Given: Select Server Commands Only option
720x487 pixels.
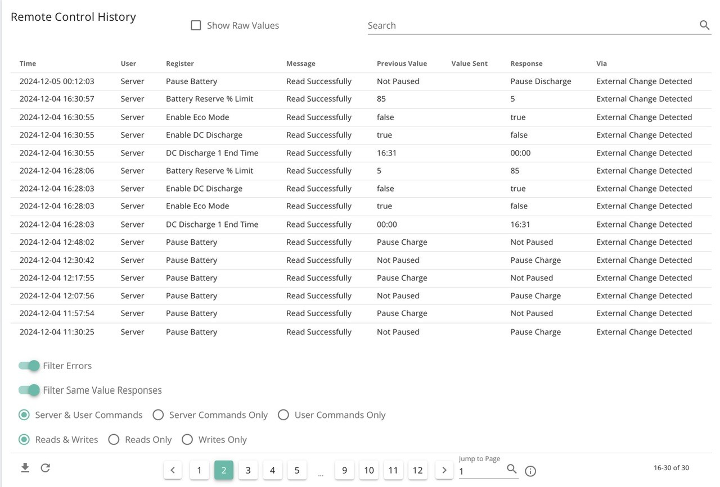Looking at the screenshot, I should tap(158, 415).
